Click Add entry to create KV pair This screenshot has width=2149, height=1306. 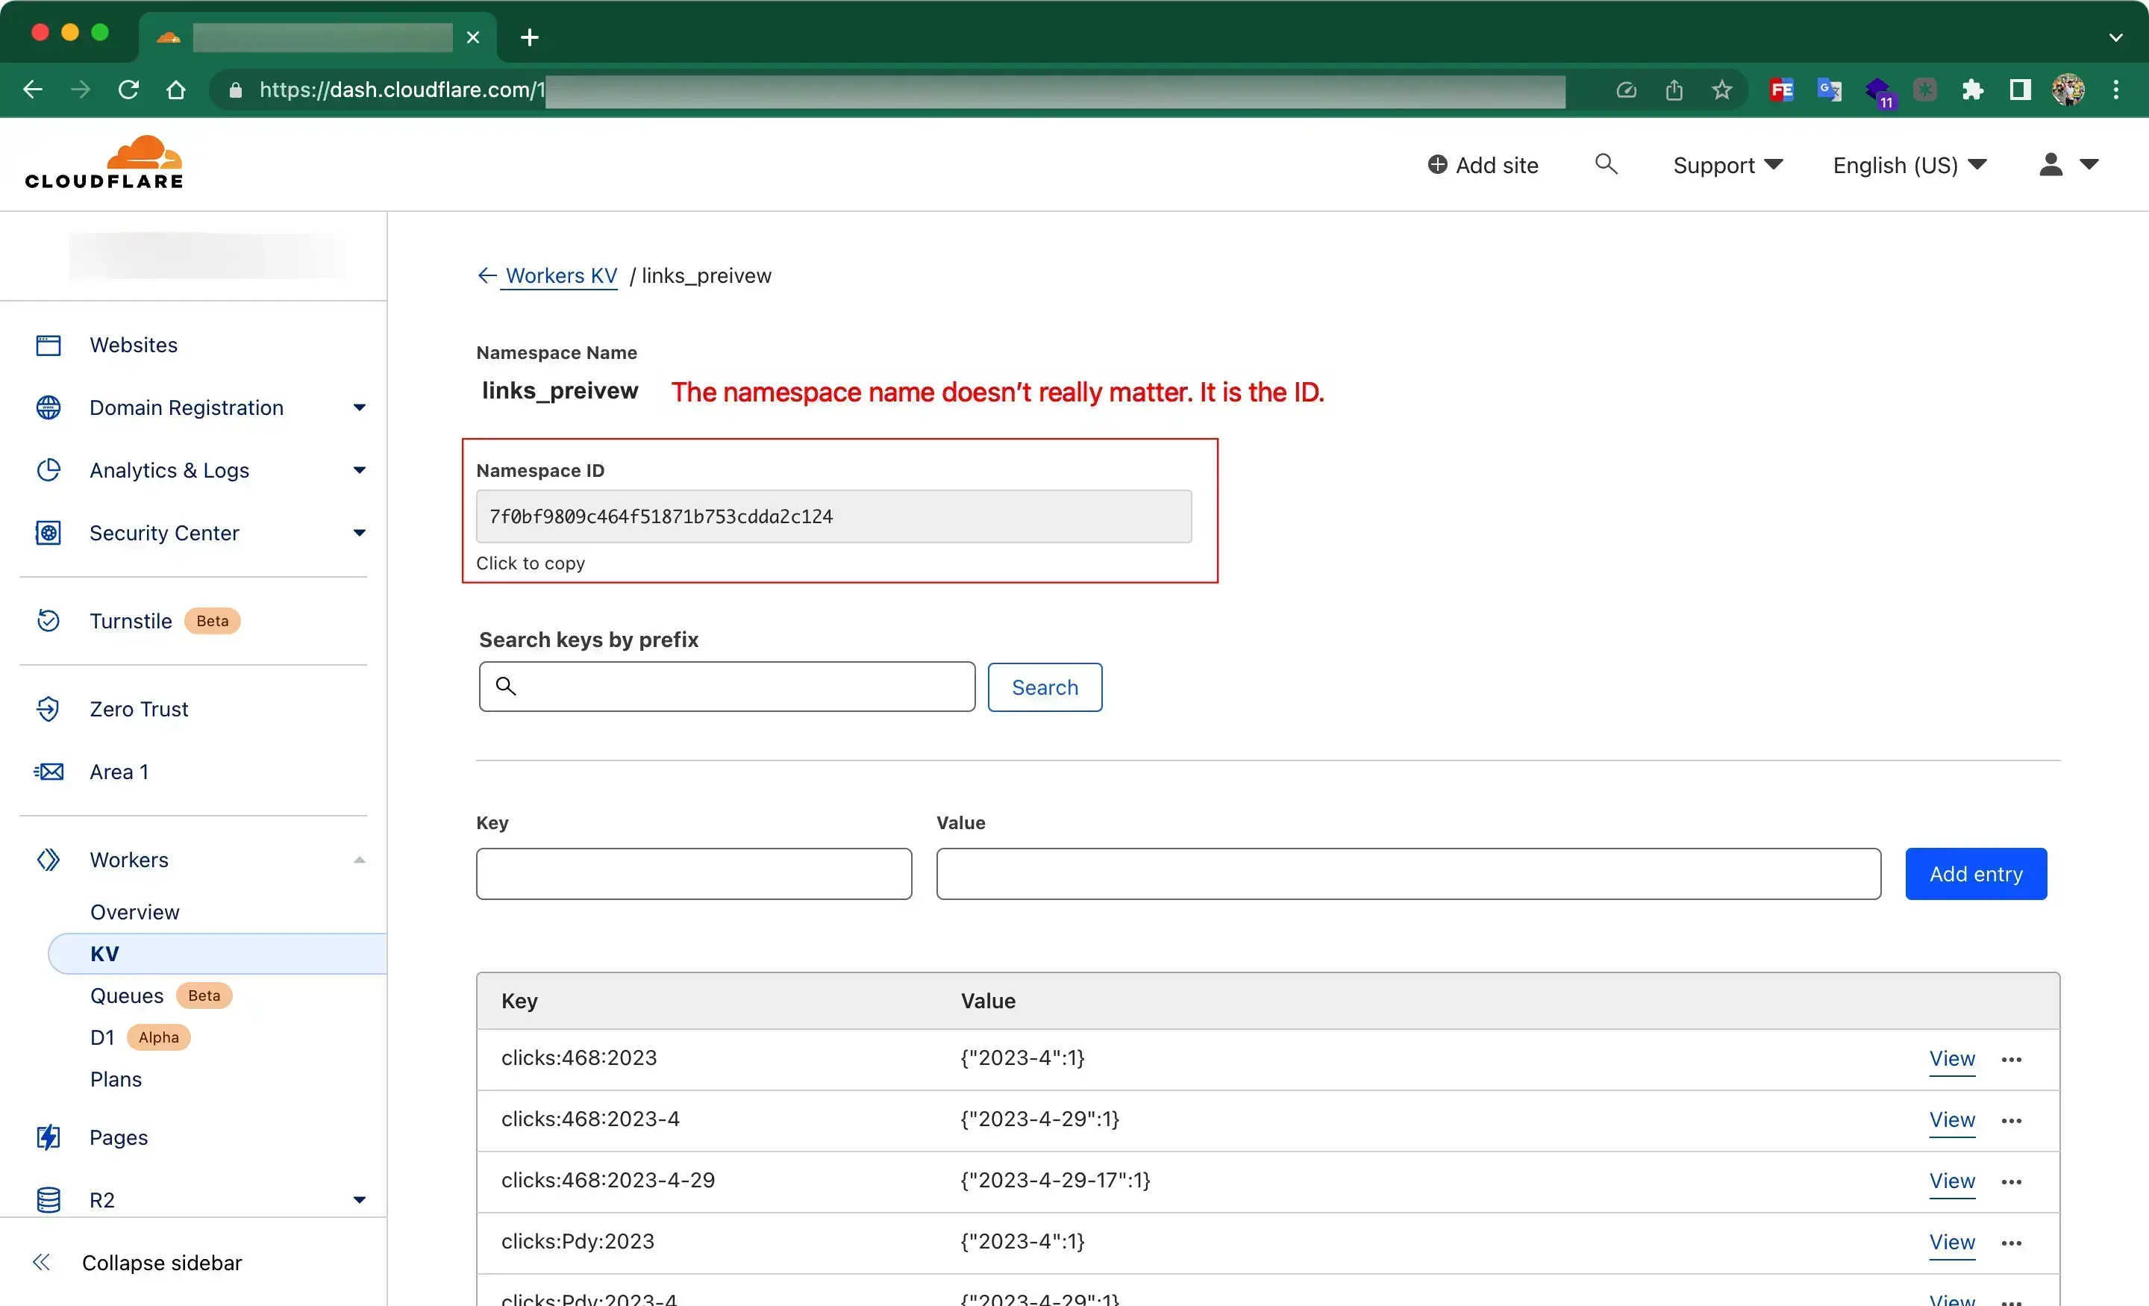[1976, 873]
